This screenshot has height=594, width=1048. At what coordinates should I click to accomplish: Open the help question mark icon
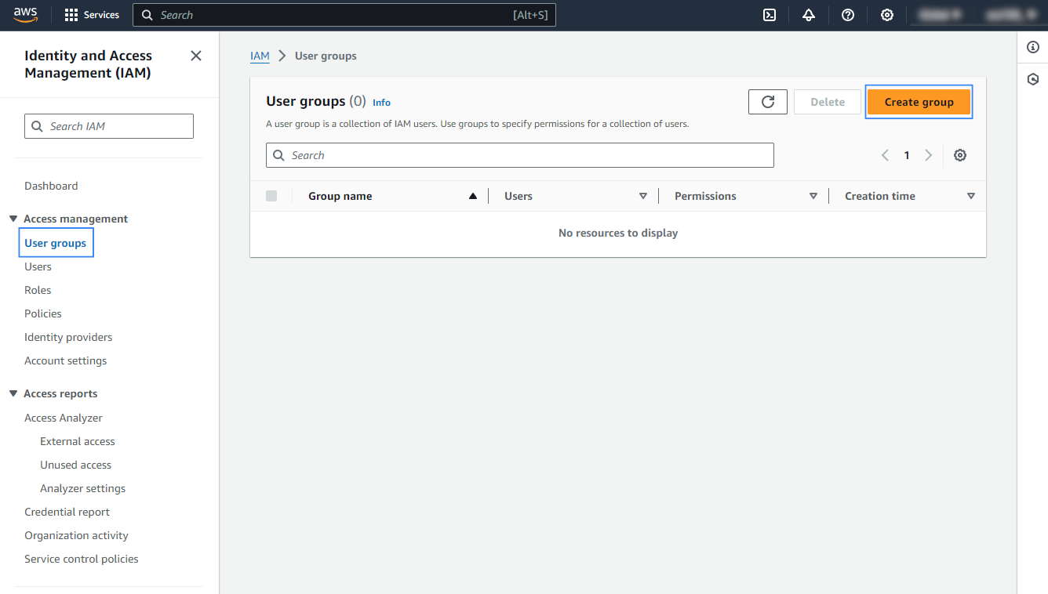point(848,15)
